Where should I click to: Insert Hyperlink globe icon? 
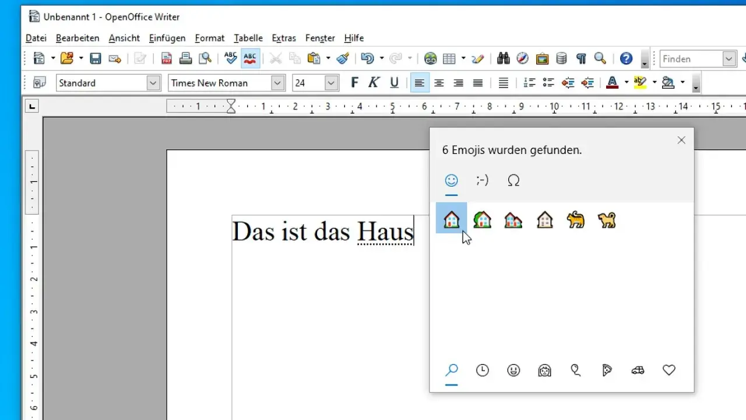point(430,58)
